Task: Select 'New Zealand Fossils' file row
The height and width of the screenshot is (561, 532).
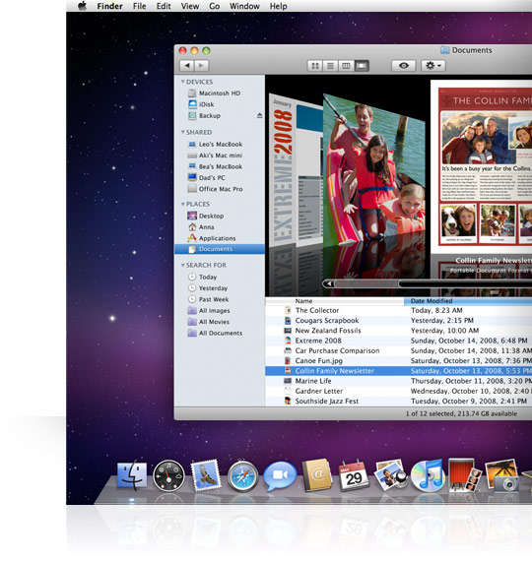Action: (x=398, y=331)
